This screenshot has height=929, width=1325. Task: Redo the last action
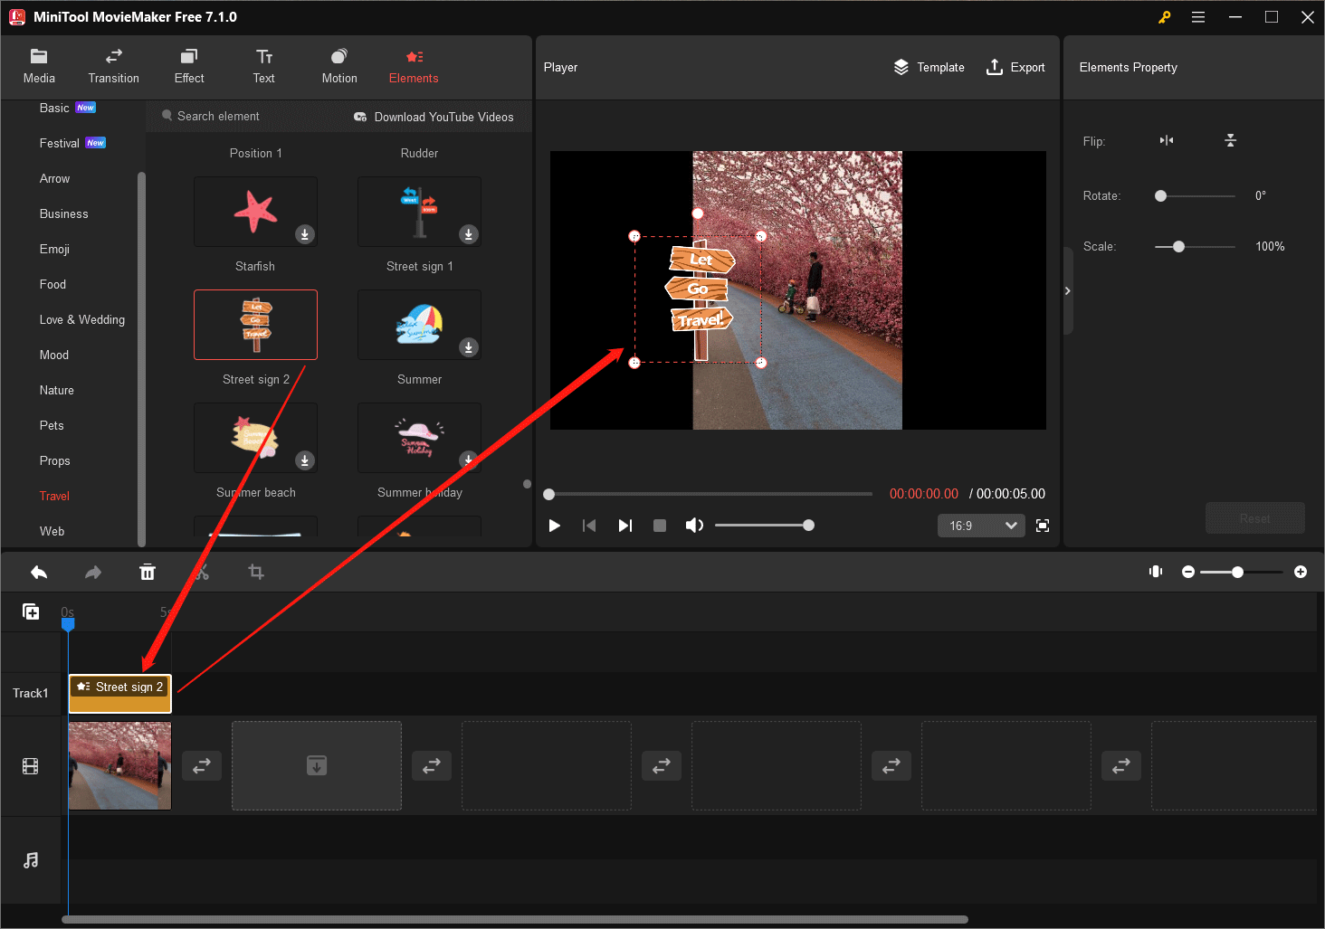(93, 572)
